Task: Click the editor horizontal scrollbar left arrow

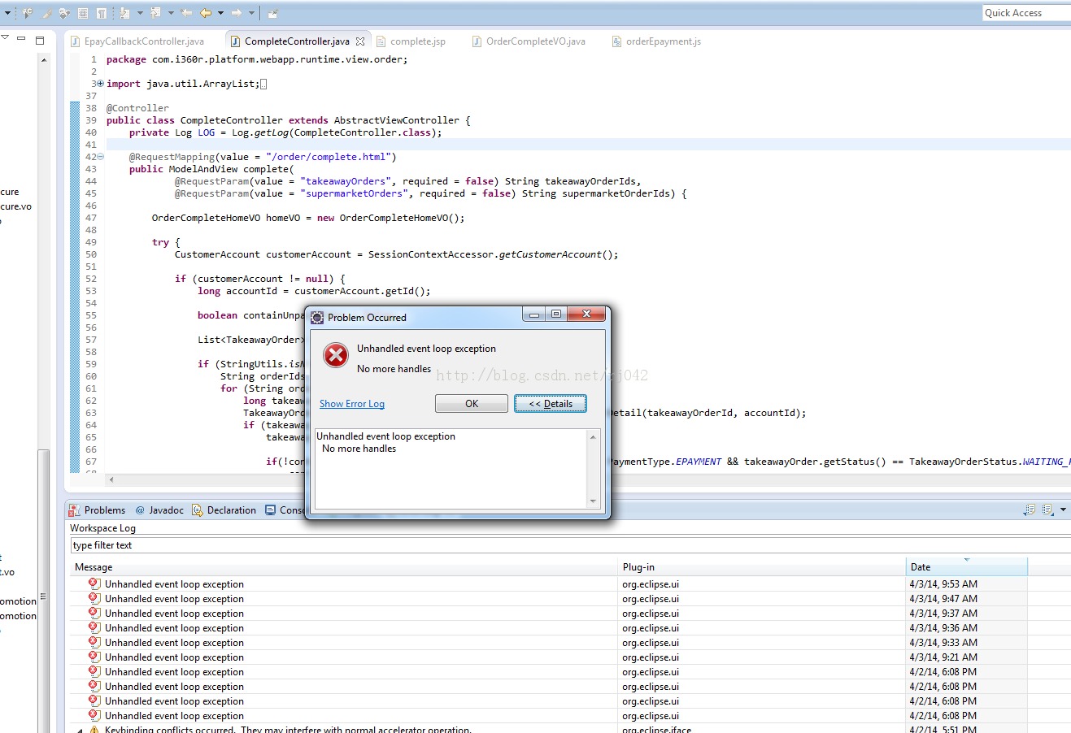Action: click(111, 479)
